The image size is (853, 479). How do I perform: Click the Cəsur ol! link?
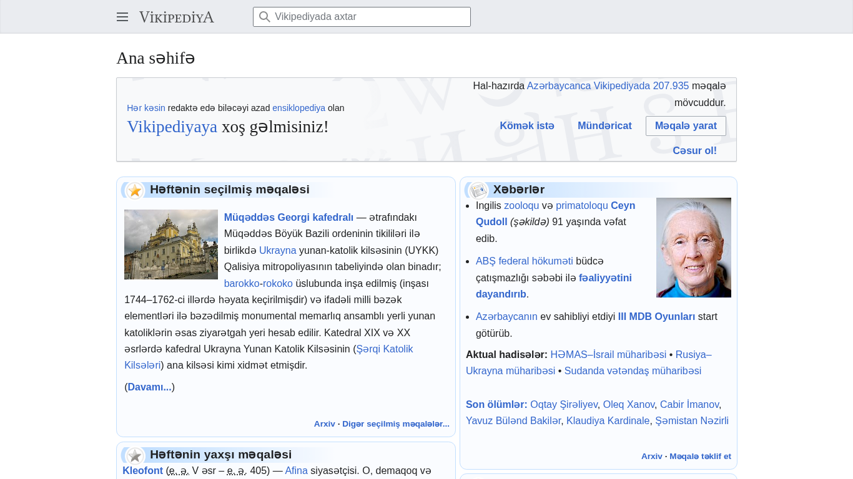[x=694, y=151]
